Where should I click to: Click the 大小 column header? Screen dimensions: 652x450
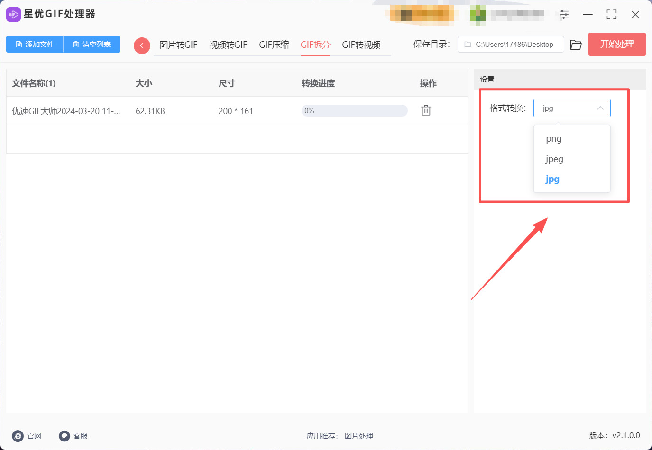pyautogui.click(x=144, y=83)
